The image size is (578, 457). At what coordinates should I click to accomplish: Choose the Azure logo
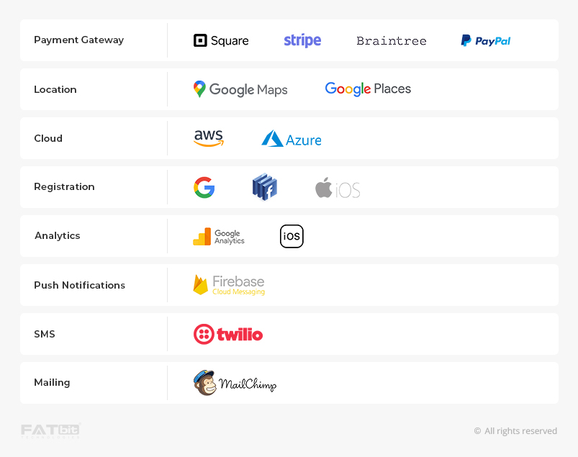coord(292,139)
